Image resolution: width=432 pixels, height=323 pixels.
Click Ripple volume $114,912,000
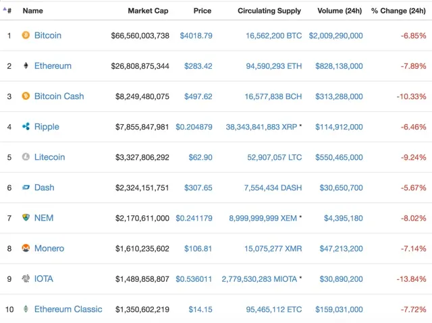click(x=339, y=127)
